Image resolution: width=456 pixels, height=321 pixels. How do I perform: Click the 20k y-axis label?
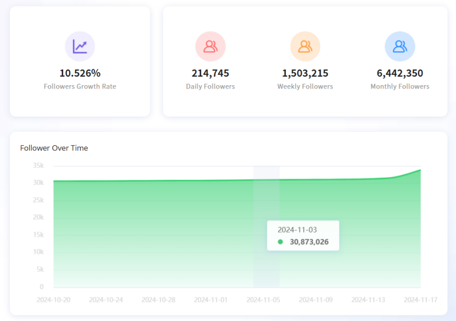(38, 217)
